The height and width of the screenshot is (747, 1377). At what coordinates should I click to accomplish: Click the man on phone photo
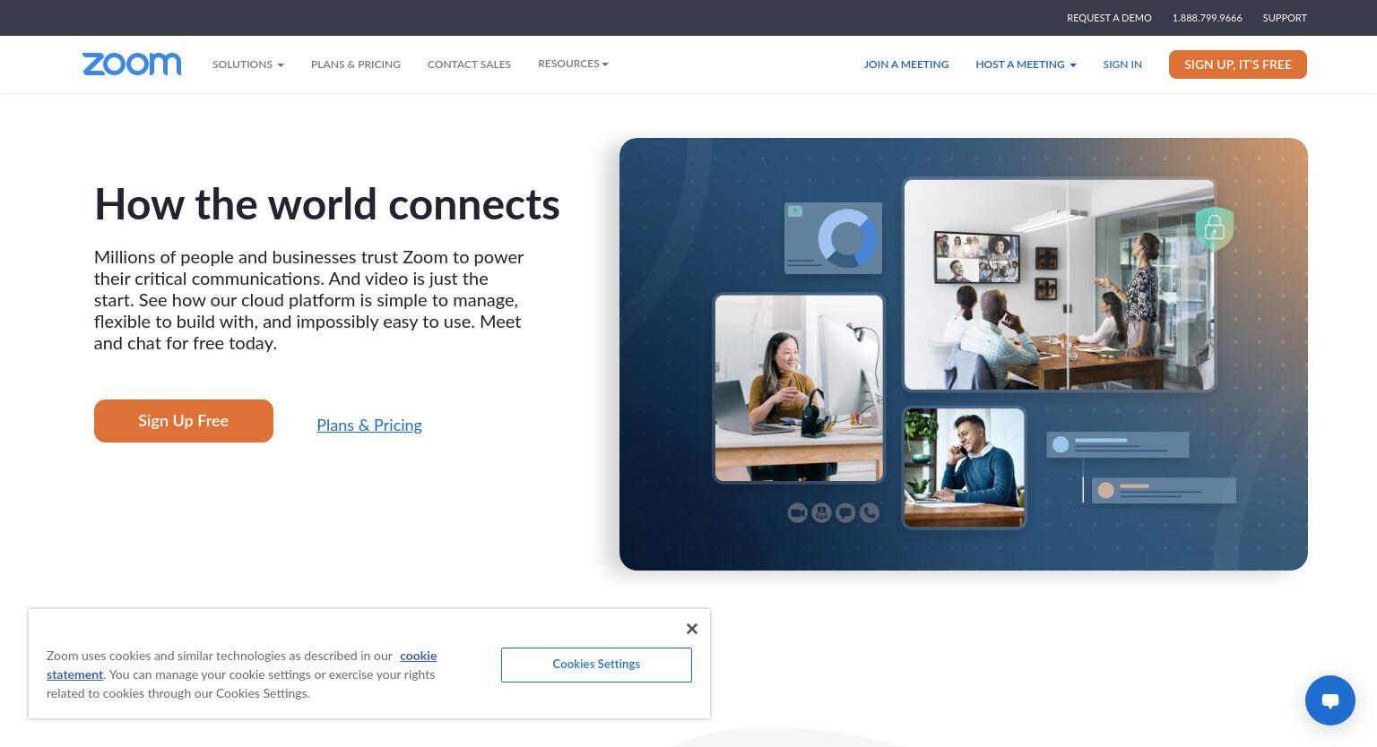pos(964,468)
